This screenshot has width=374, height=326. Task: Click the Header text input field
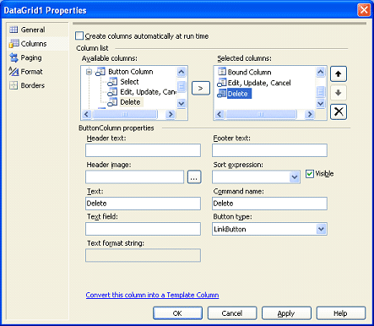tap(143, 150)
